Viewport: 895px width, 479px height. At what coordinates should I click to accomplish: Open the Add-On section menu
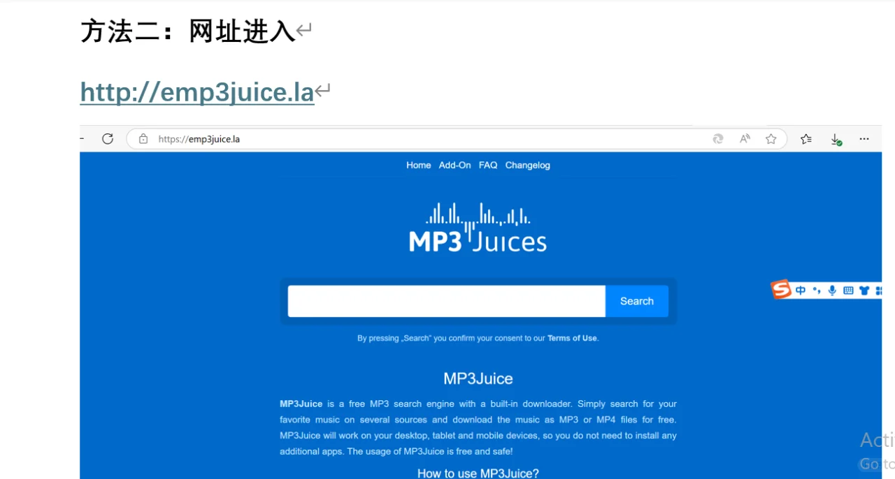pos(454,165)
